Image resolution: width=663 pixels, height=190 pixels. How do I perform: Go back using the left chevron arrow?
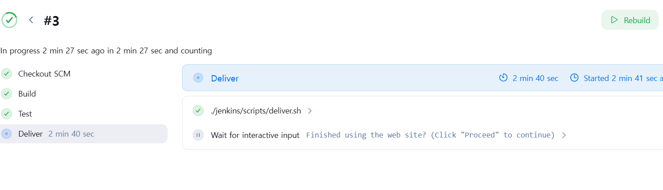(x=31, y=20)
